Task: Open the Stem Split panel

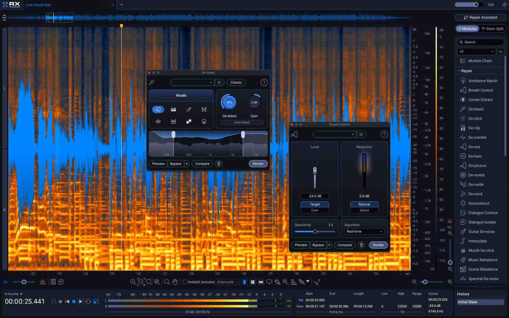Action: coord(493,28)
